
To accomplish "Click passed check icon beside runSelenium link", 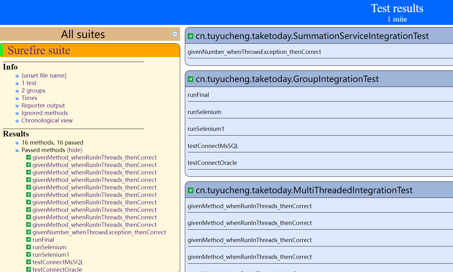I will click(x=28, y=247).
